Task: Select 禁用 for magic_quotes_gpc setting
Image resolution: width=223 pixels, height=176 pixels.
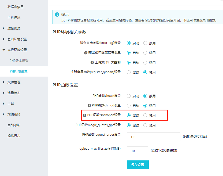Action: [x=145, y=125]
